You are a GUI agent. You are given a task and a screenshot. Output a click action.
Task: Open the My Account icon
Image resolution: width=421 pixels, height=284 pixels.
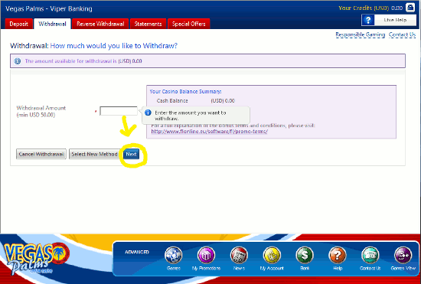pyautogui.click(x=272, y=255)
